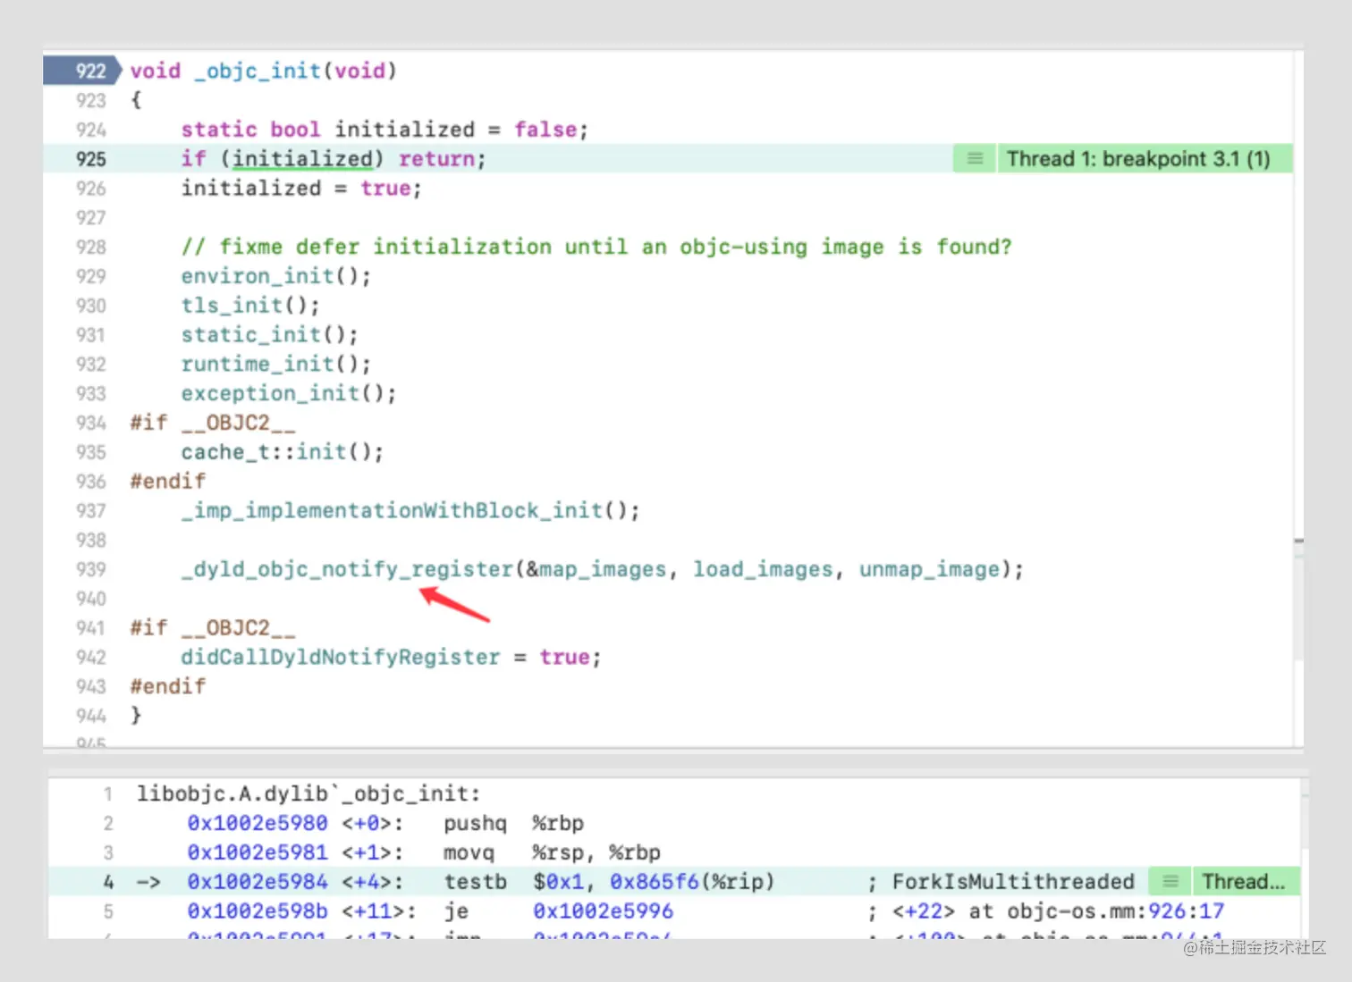Click the testb instruction
Screen dimensions: 1352x982
(475, 882)
